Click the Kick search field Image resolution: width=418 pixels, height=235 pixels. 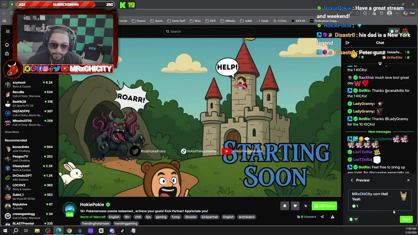click(209, 31)
